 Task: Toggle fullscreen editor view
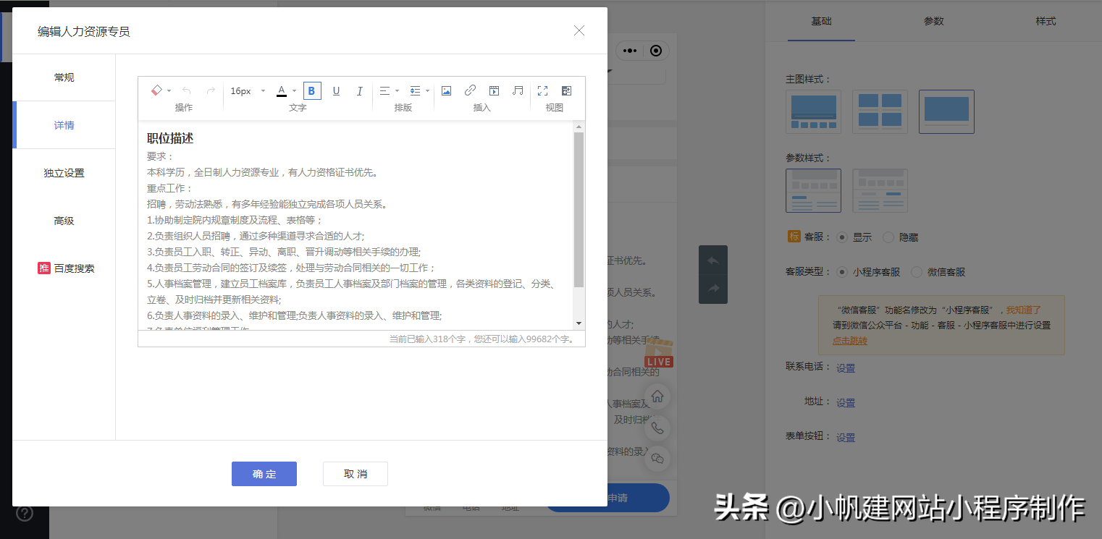[x=542, y=90]
